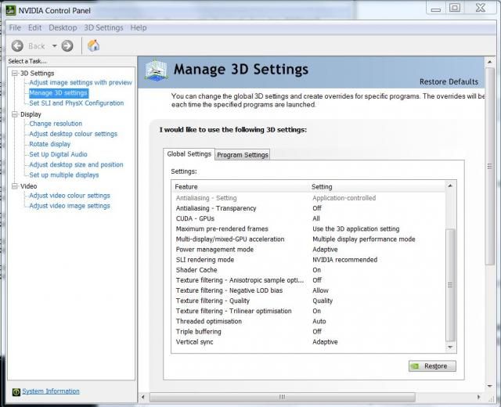Select Change resolution task
The height and width of the screenshot is (407, 501).
click(x=56, y=124)
